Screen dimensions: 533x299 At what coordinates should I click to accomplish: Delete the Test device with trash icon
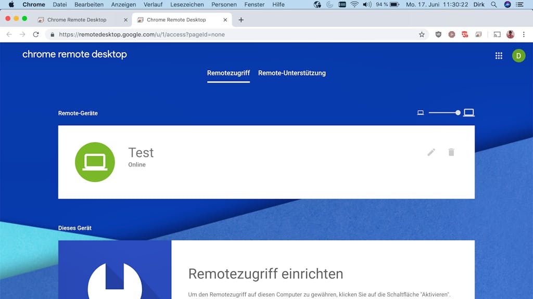pyautogui.click(x=451, y=152)
